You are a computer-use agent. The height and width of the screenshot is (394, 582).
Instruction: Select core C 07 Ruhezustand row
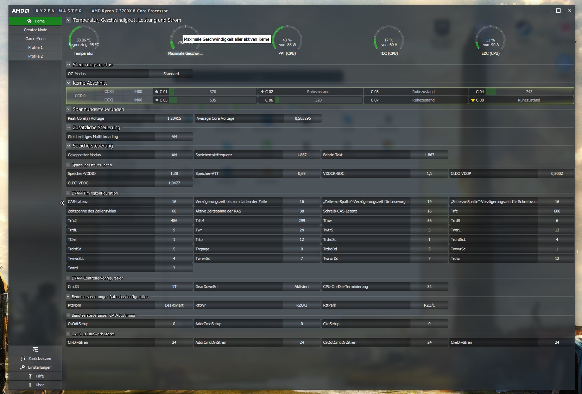point(416,100)
